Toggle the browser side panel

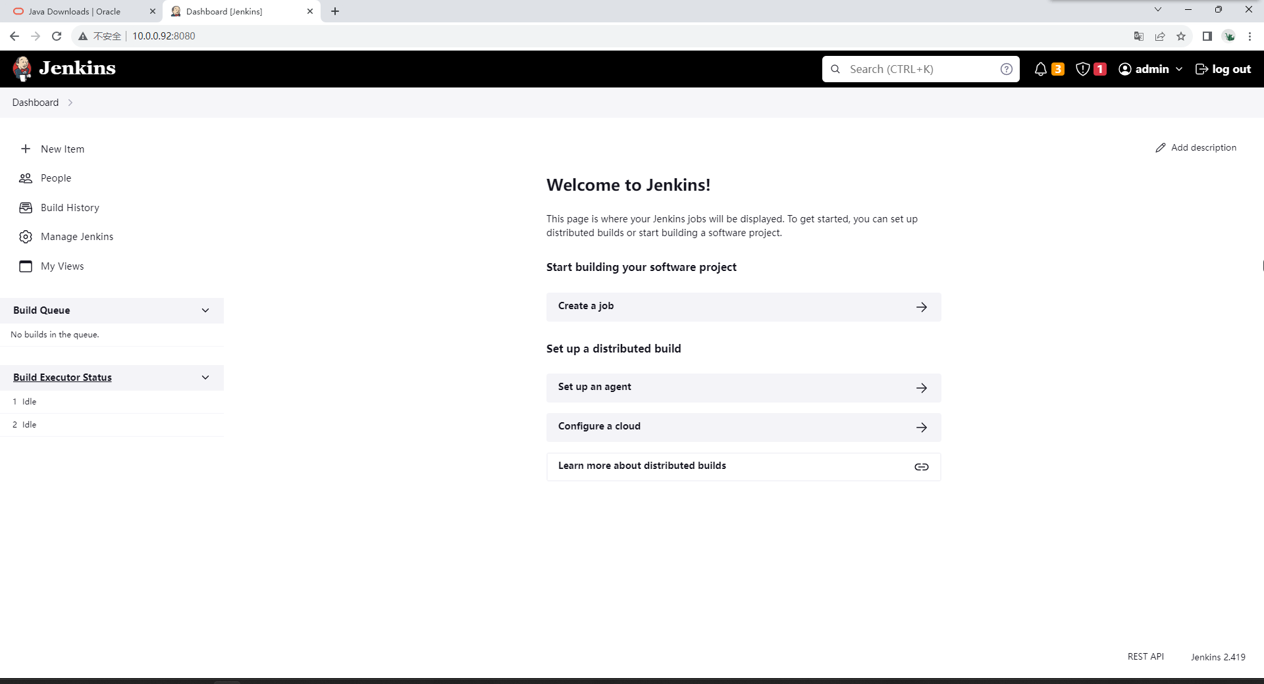tap(1207, 36)
